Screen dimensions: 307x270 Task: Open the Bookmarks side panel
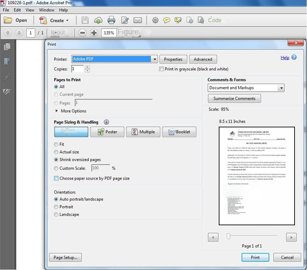pyautogui.click(x=7, y=61)
